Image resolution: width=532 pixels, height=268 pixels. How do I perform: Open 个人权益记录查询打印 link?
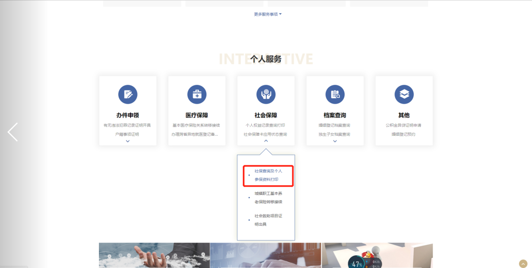click(266, 125)
